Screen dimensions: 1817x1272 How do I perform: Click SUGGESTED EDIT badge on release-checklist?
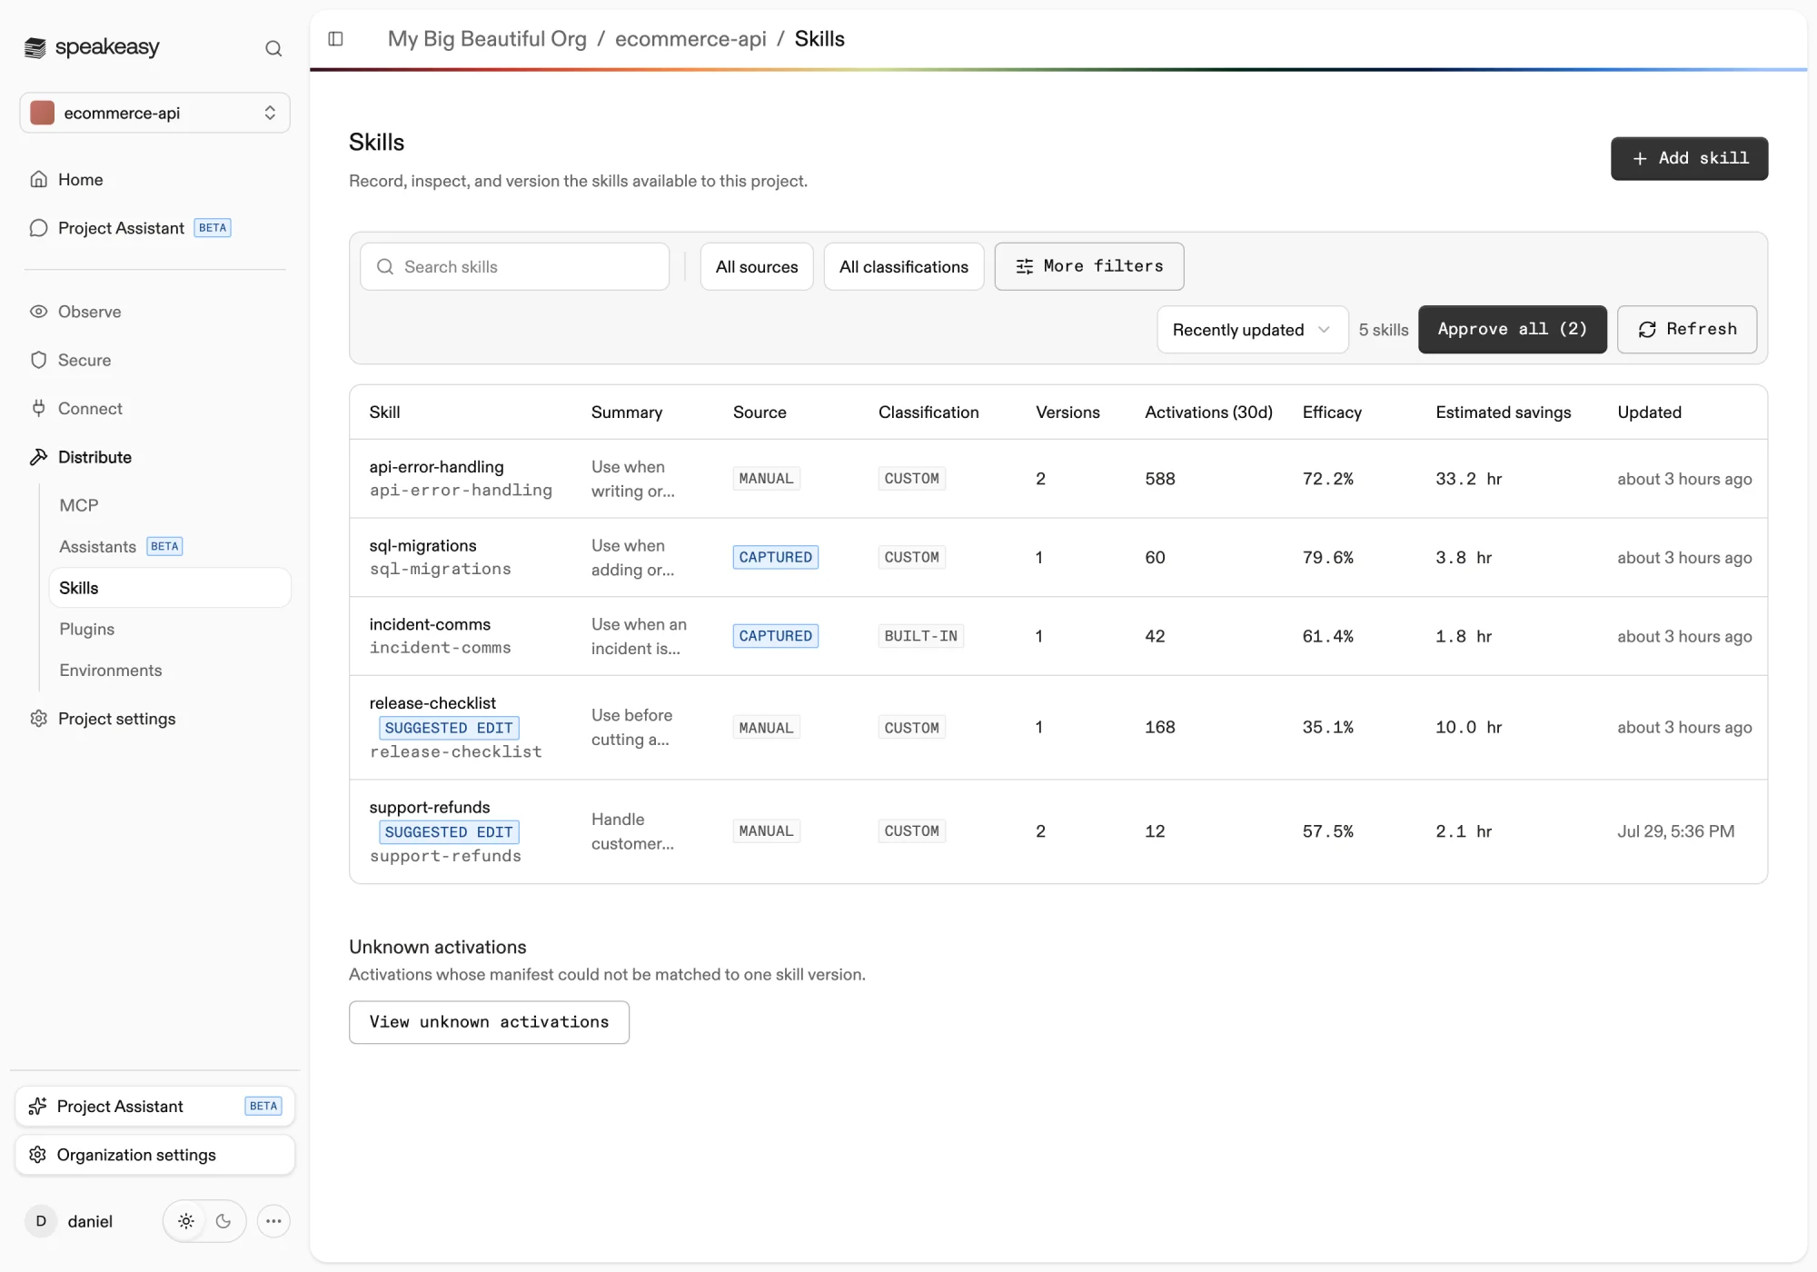click(x=449, y=728)
